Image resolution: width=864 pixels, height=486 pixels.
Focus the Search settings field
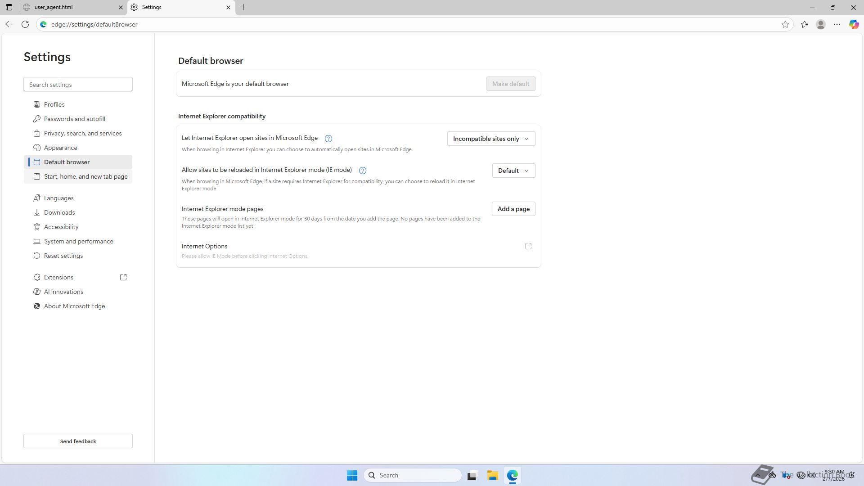tap(78, 85)
